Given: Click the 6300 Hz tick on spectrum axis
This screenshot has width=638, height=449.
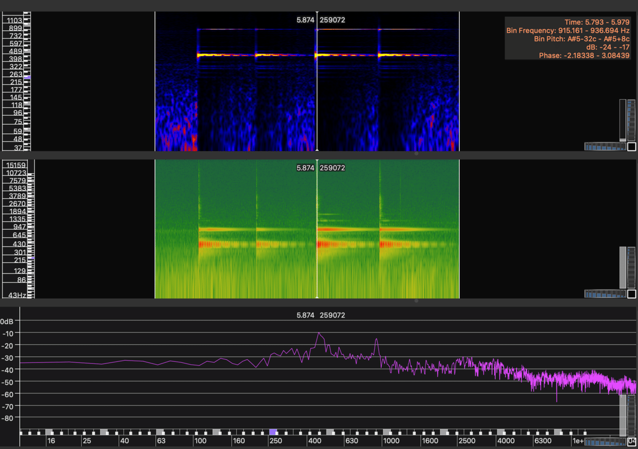Looking at the screenshot, I should tap(543, 441).
